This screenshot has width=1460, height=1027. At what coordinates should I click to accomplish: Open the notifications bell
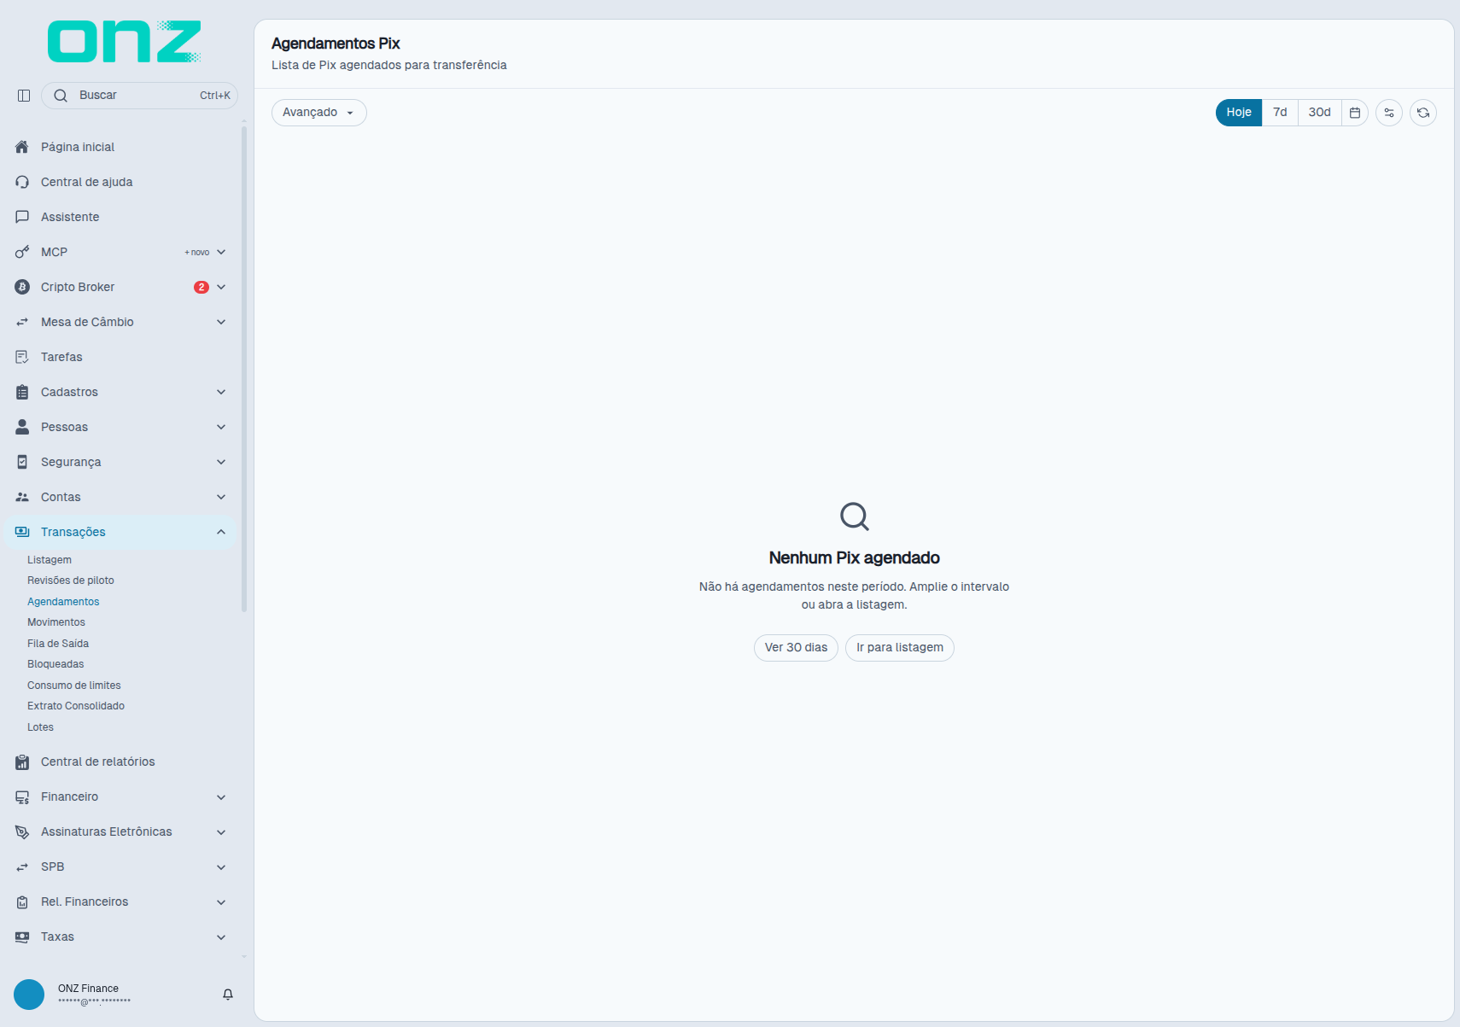tap(228, 995)
